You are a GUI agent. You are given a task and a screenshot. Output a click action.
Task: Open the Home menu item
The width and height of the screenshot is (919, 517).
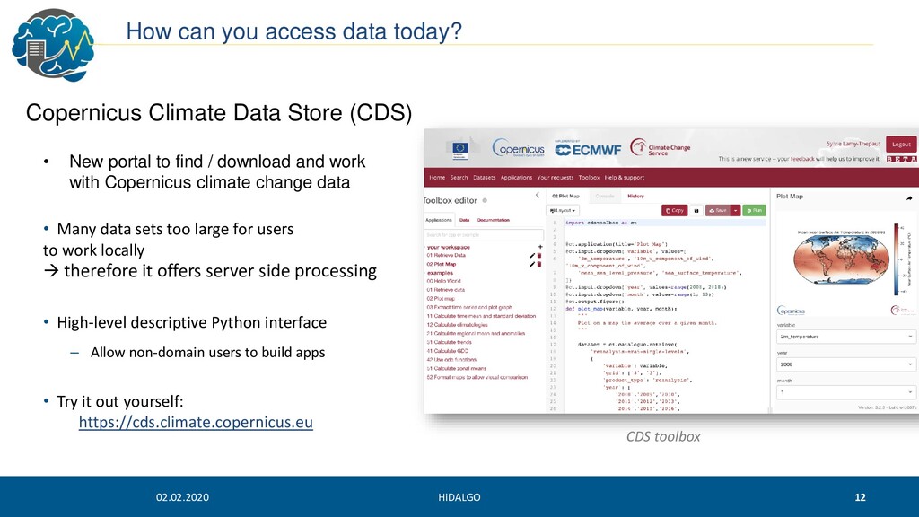click(437, 177)
